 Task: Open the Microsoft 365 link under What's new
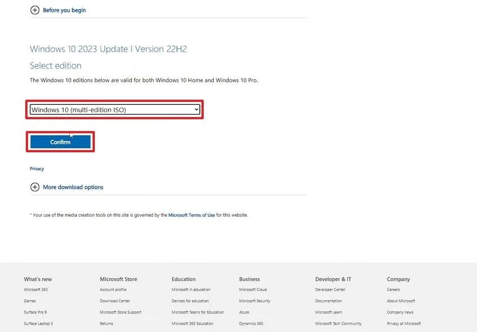(x=36, y=289)
